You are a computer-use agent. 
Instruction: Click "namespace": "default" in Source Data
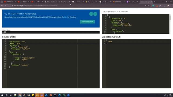21,49
